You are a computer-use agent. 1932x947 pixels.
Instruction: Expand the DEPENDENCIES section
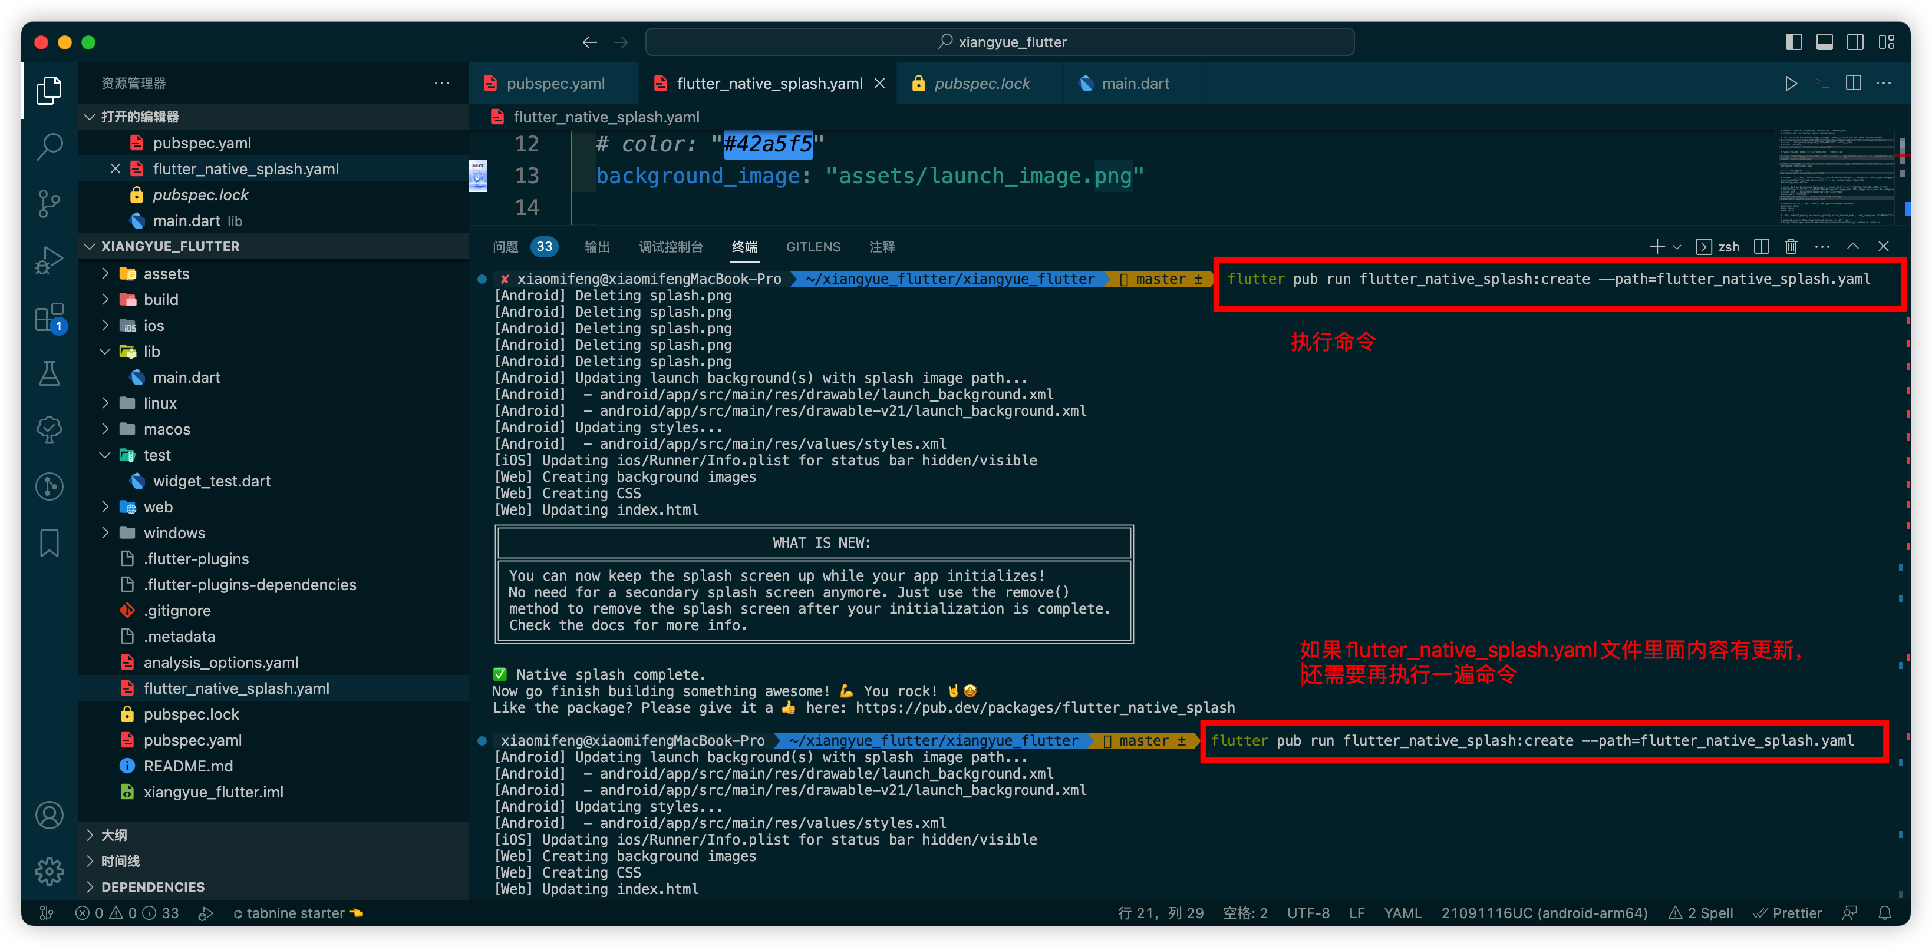pyautogui.click(x=273, y=887)
